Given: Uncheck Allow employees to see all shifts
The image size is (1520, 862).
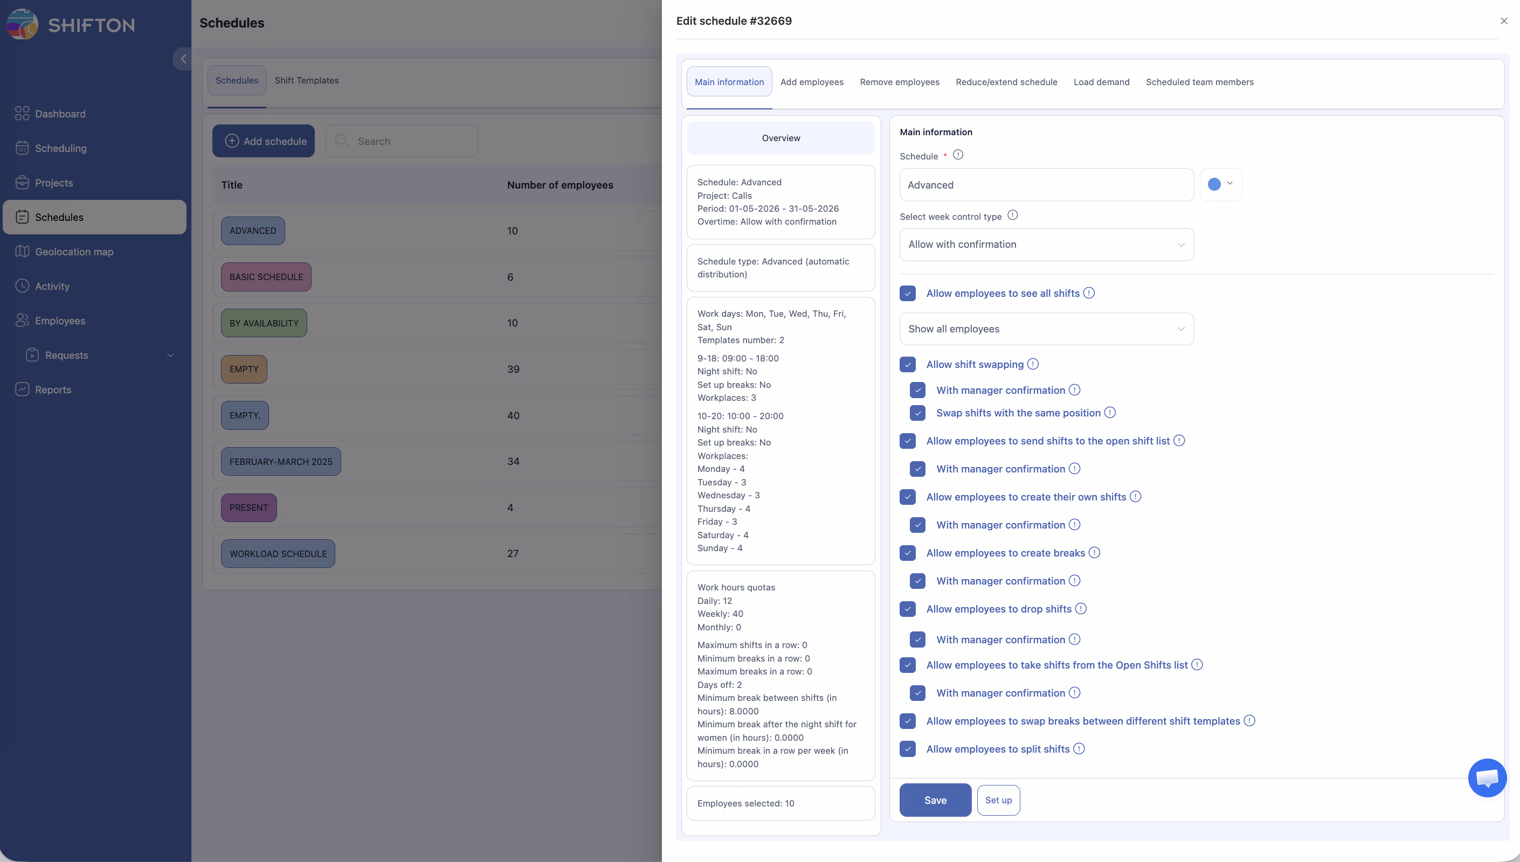Looking at the screenshot, I should pos(908,294).
